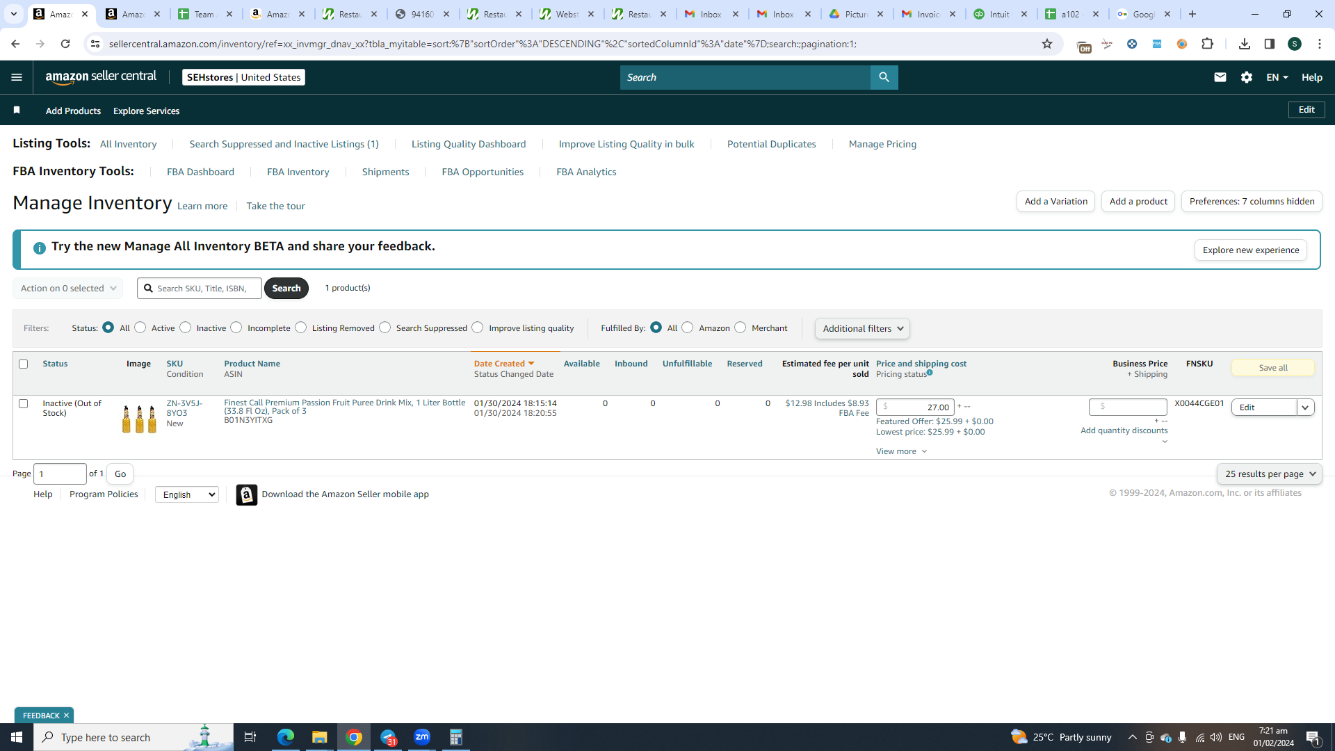
Task: Open the Chrome side panel icon
Action: coord(1270,44)
